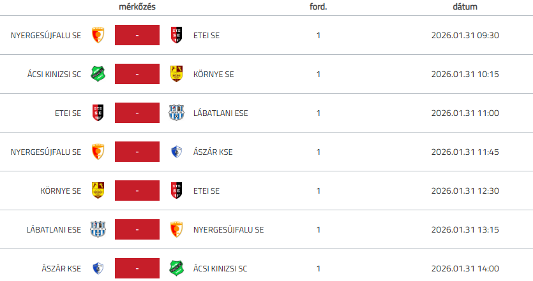Click Ácsi Kinizsi SC crest in the 10:15 match
533x281 pixels.
[x=98, y=74]
